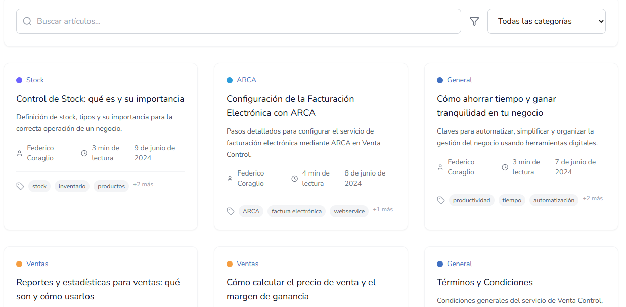The height and width of the screenshot is (307, 626).
Task: Click Federico Coraglio in the ARCA card
Action: click(x=251, y=178)
